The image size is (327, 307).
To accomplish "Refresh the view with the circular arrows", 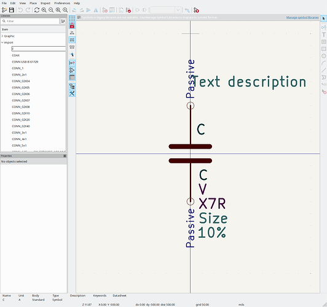I will click(37, 10).
